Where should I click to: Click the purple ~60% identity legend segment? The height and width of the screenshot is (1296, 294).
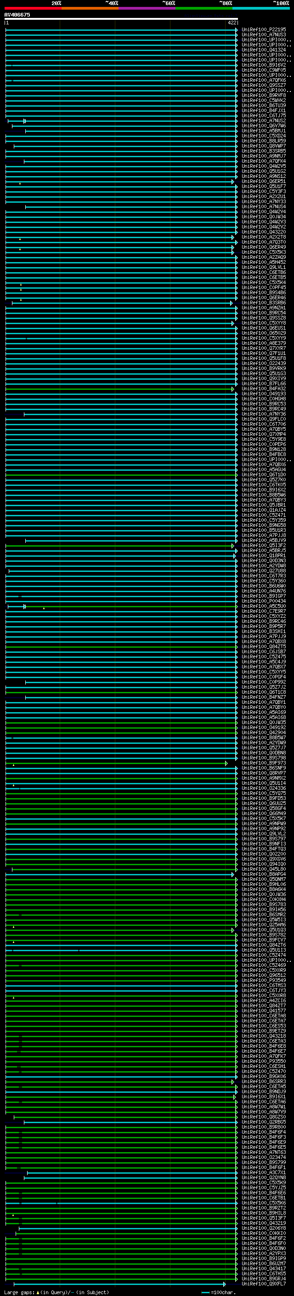pyautogui.click(x=147, y=8)
